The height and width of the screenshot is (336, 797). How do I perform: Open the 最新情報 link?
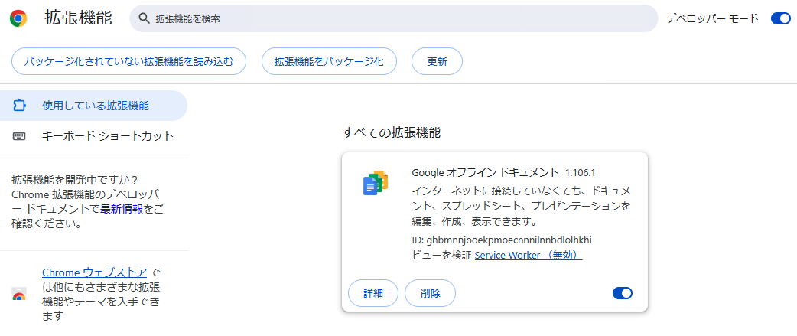[x=122, y=209]
